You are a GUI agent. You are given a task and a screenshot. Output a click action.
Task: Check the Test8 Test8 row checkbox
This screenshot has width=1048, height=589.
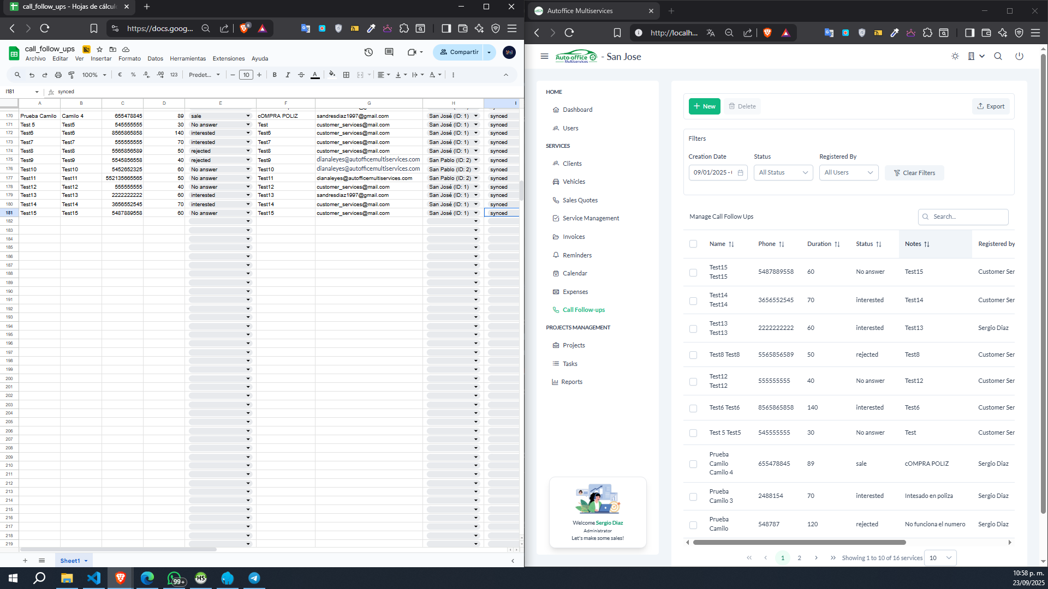tap(693, 355)
